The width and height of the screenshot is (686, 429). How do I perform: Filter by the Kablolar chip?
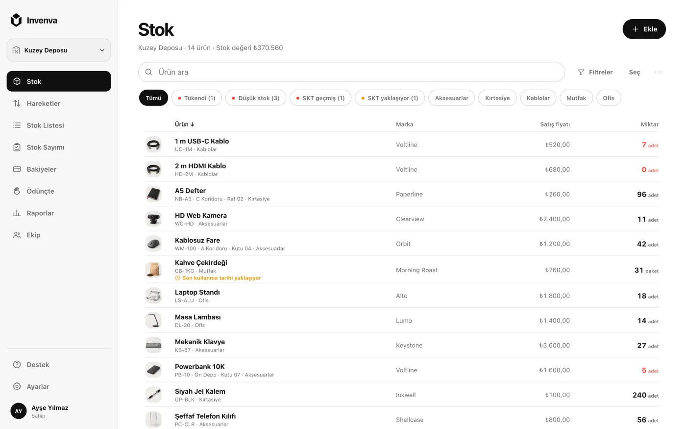pos(538,98)
